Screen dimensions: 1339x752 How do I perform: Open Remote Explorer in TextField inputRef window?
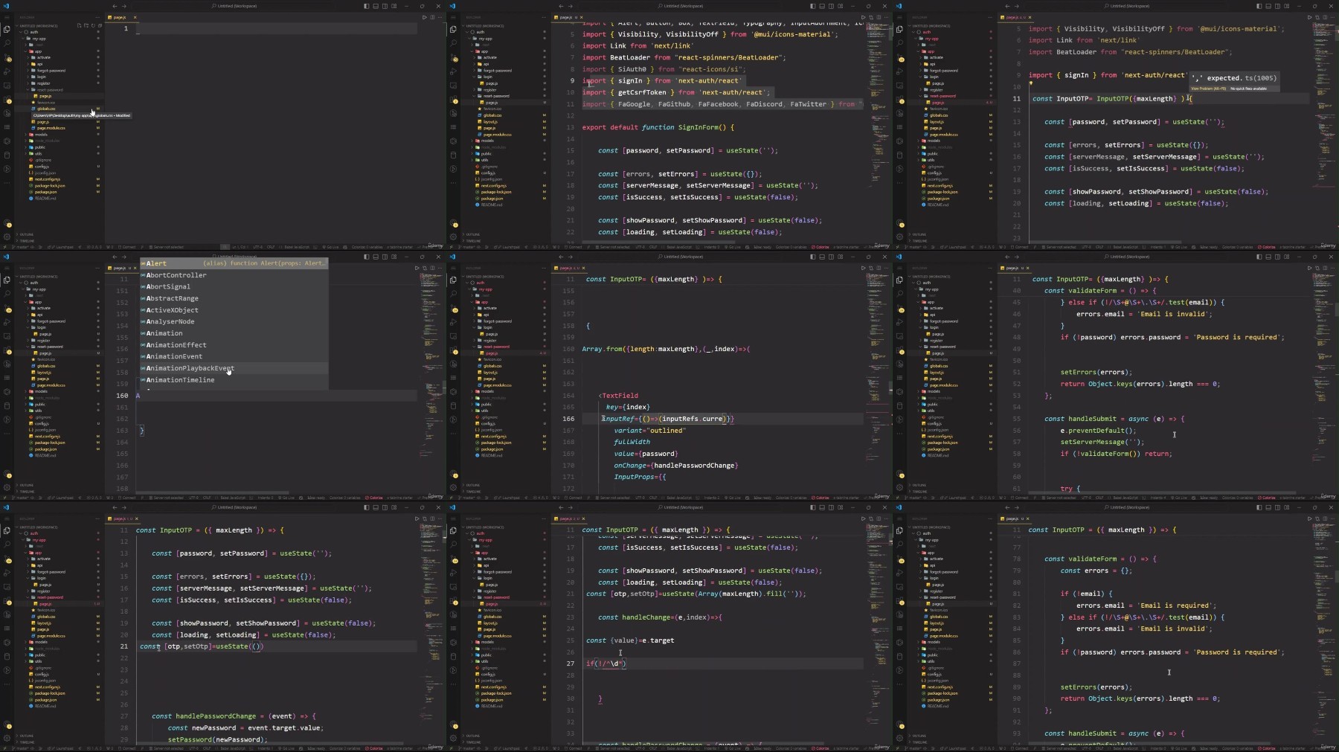(x=453, y=336)
